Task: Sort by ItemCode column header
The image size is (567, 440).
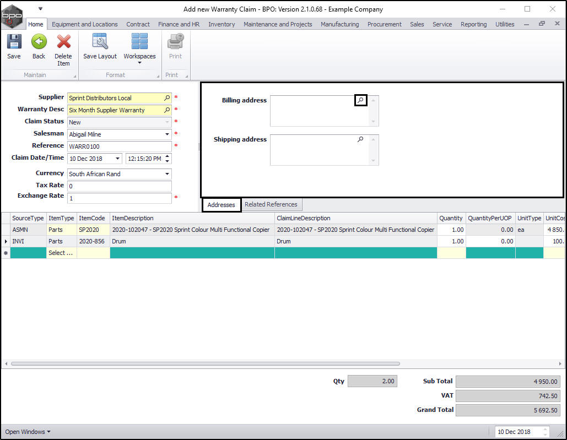Action: 92,218
